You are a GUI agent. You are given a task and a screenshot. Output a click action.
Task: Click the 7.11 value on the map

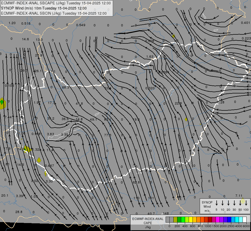pos(239,196)
